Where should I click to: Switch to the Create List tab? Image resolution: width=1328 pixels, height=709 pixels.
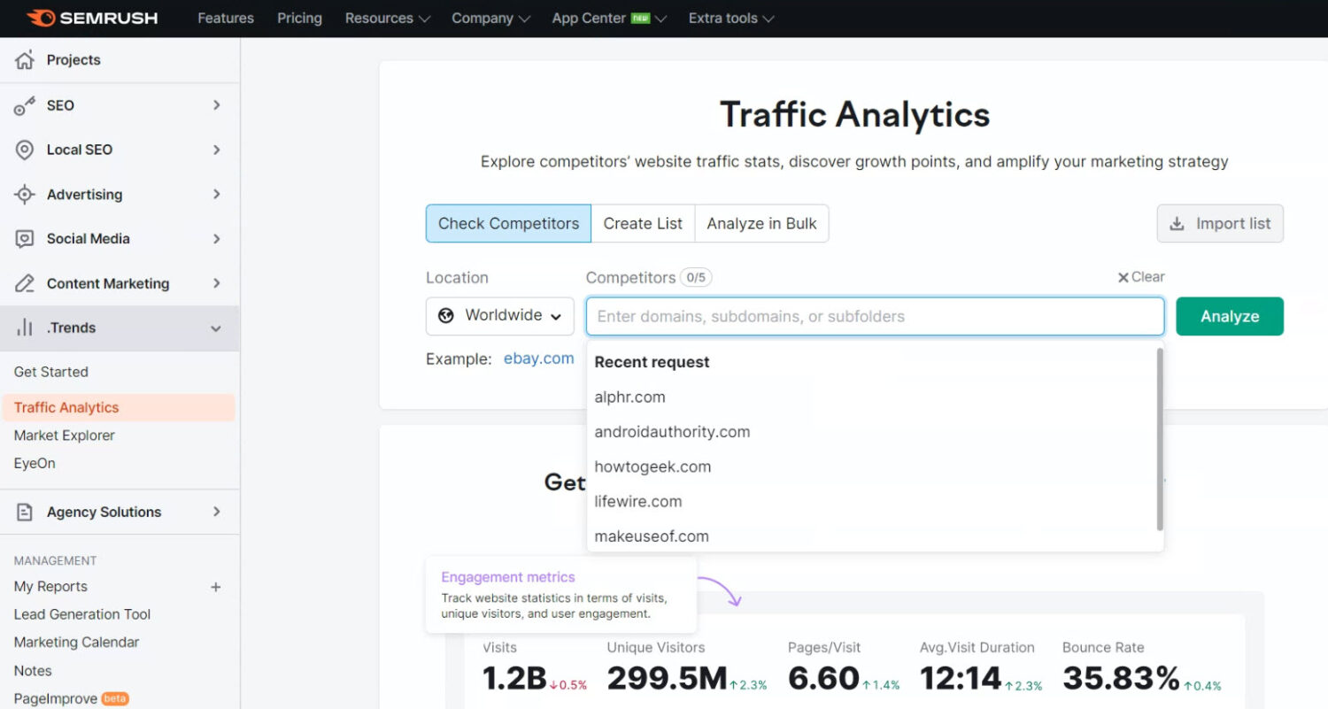[643, 224]
